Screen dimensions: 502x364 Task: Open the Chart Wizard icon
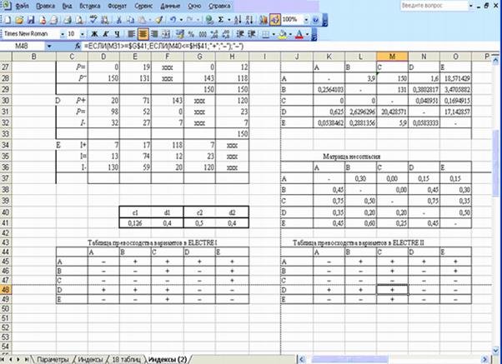click(x=261, y=18)
